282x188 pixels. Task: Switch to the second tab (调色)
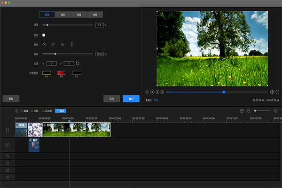(63, 15)
